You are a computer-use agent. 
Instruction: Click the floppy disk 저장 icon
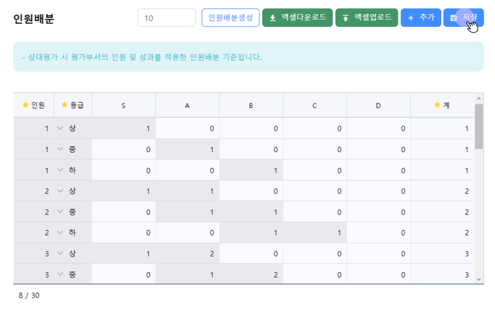tap(453, 18)
